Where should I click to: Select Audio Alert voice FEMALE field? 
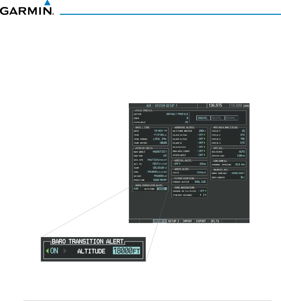tap(201, 173)
